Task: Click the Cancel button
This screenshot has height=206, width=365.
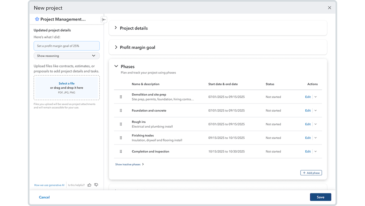Action: (x=44, y=197)
